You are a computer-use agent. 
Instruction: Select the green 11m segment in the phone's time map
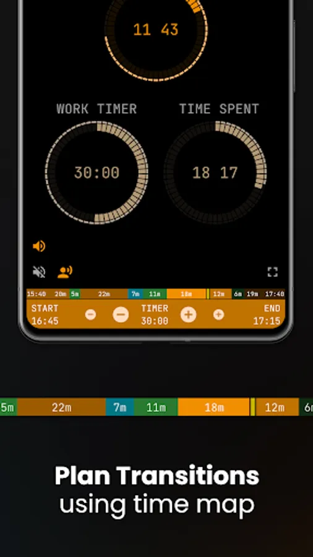(155, 294)
